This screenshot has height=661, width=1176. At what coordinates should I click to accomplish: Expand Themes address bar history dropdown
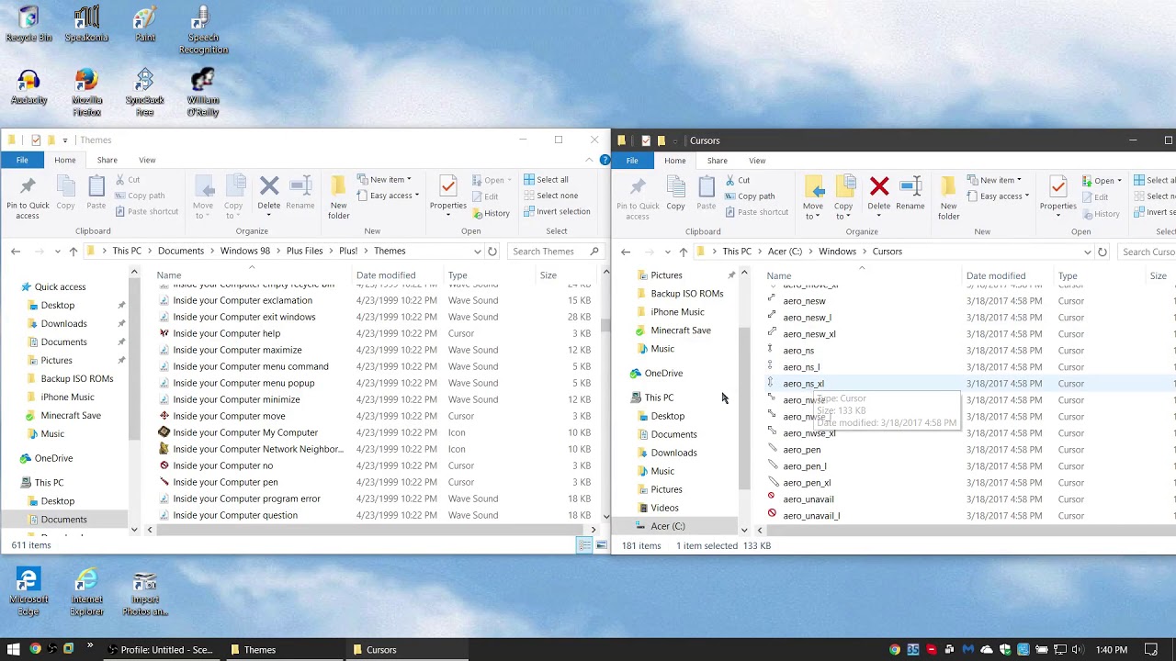(477, 251)
